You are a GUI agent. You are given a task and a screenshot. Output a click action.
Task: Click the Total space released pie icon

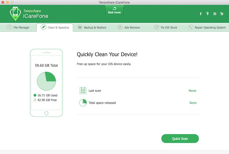tap(83, 103)
